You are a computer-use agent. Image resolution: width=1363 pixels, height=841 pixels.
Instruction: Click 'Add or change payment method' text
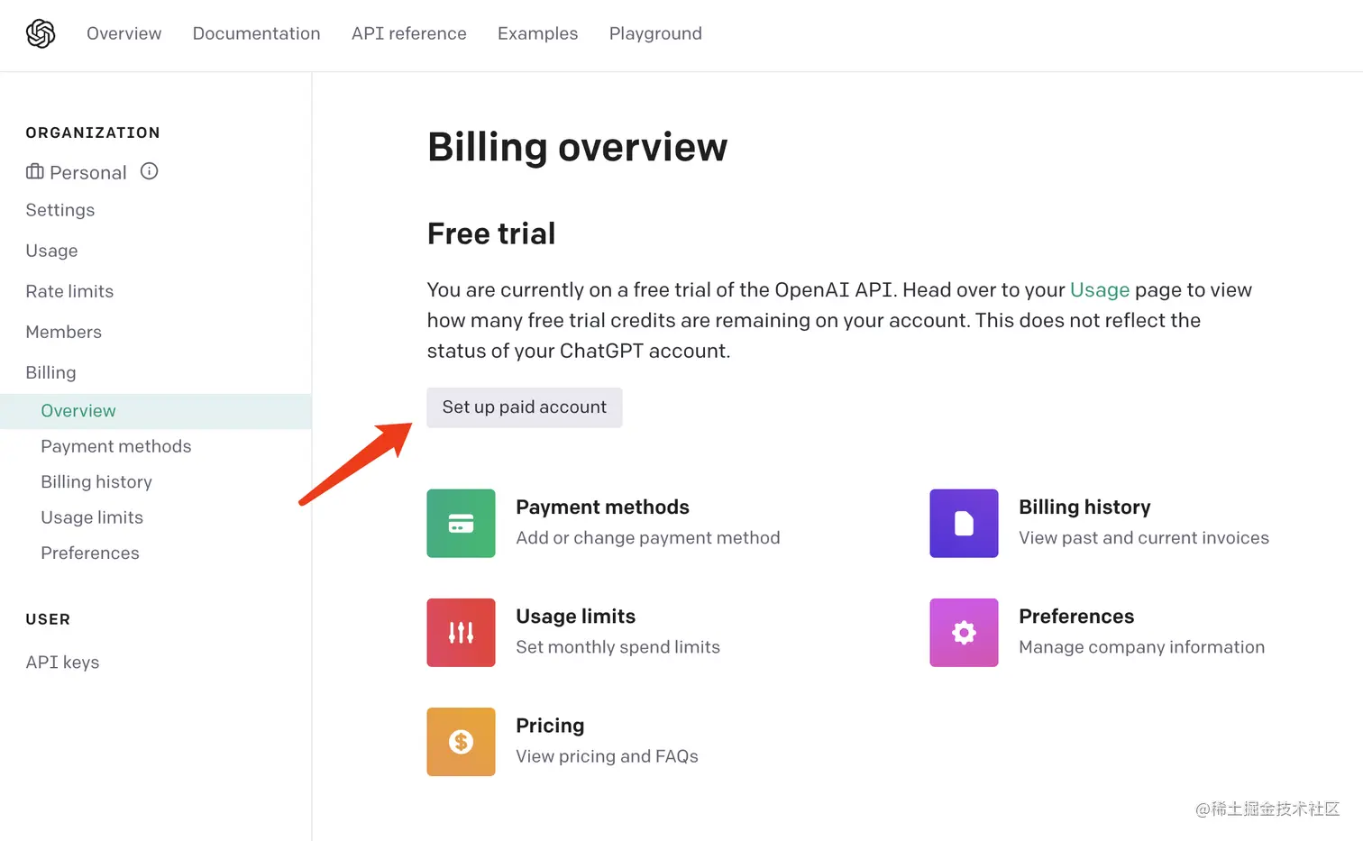[x=648, y=538]
